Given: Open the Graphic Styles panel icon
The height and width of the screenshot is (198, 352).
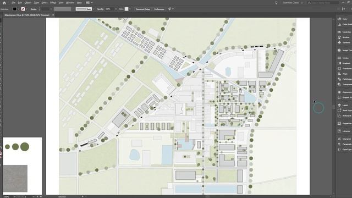Looking at the screenshot, I should coord(339,97).
